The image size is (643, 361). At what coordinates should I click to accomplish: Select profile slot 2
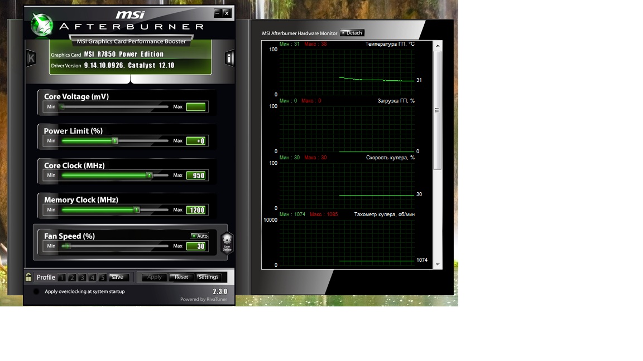[x=72, y=277]
